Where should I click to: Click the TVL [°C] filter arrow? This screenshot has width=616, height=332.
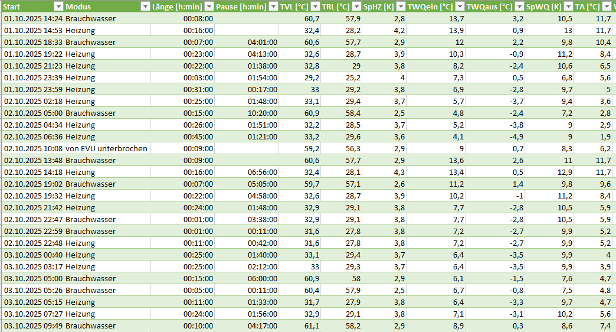[x=315, y=6]
